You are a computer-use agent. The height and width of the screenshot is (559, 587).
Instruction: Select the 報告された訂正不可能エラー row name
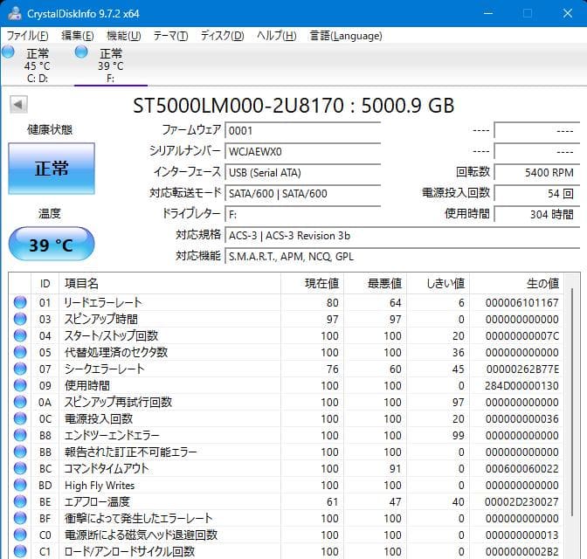click(x=131, y=452)
